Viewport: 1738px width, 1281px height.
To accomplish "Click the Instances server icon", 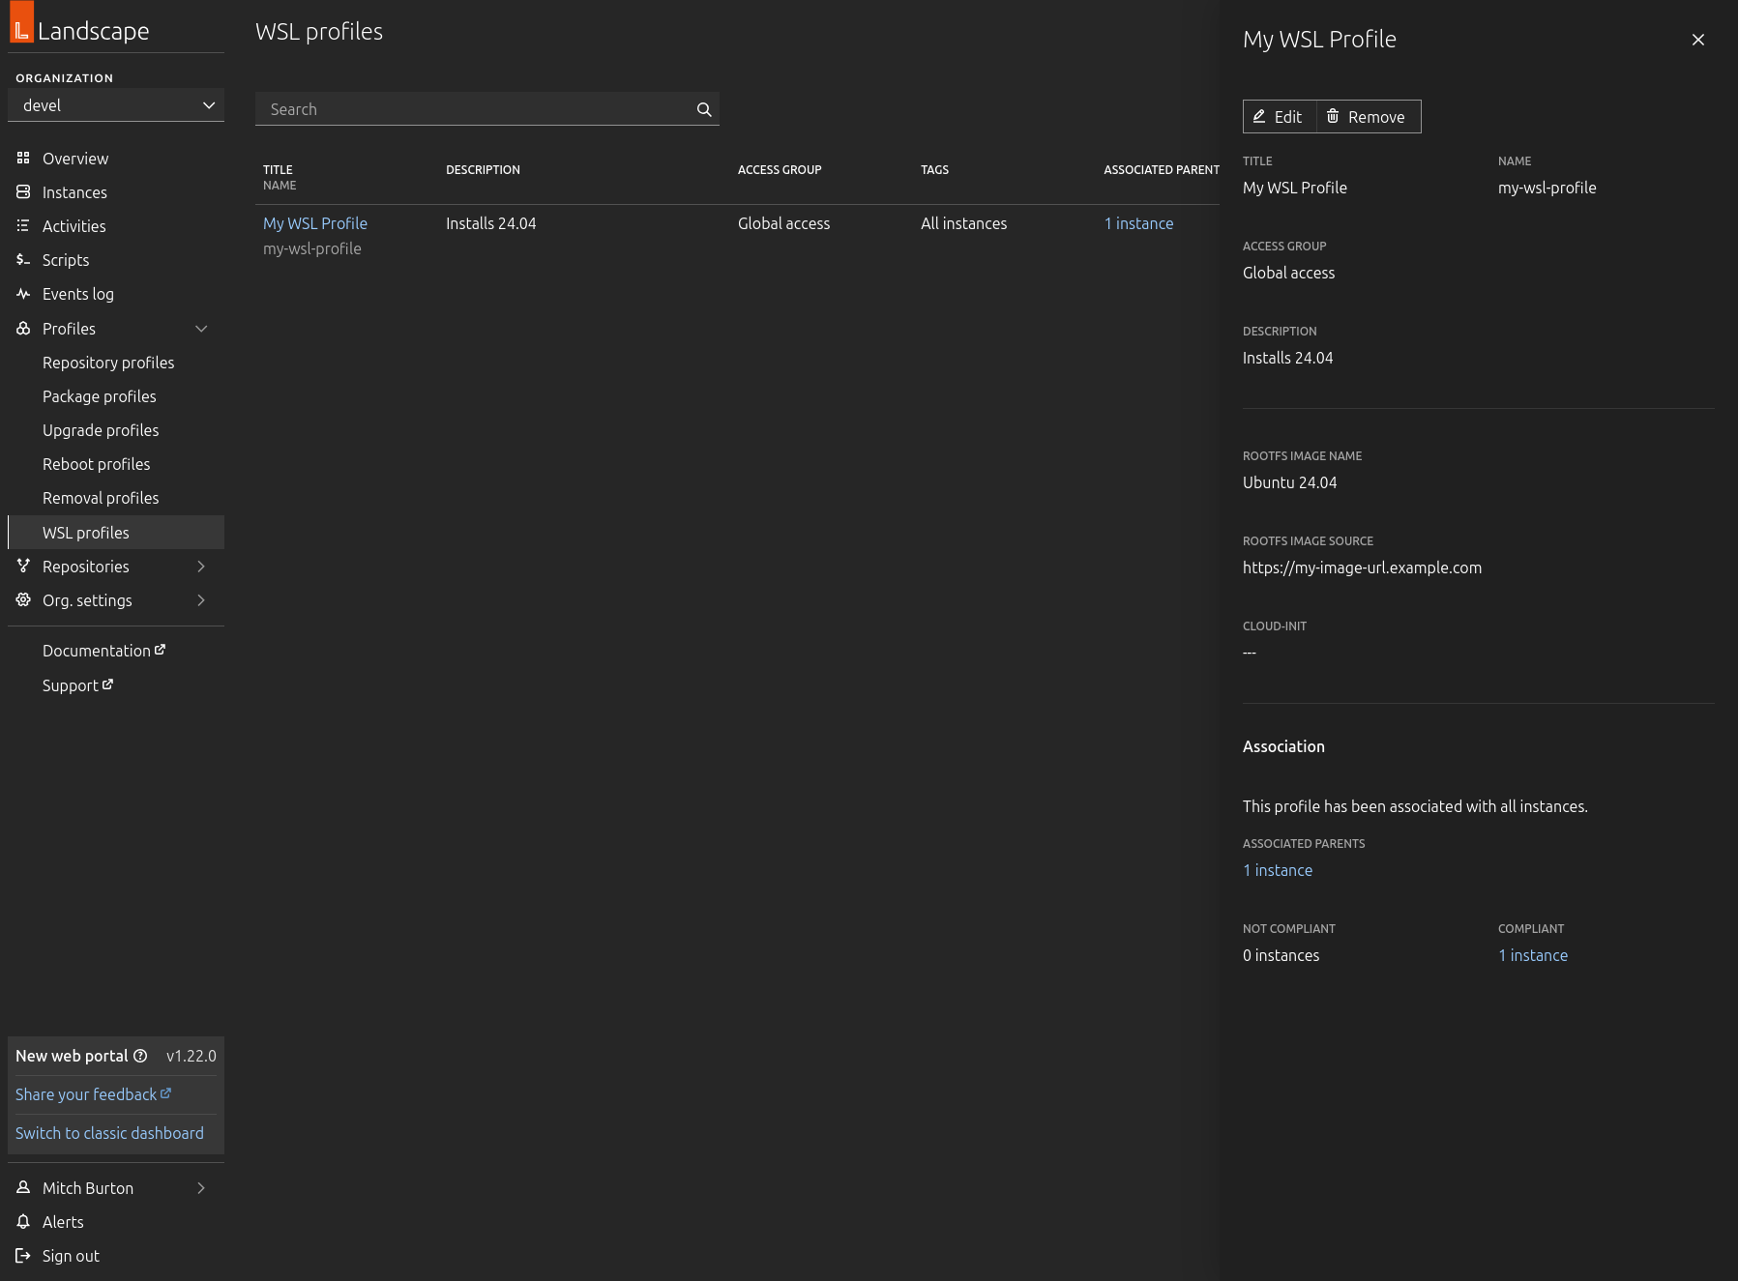I will click(x=23, y=191).
